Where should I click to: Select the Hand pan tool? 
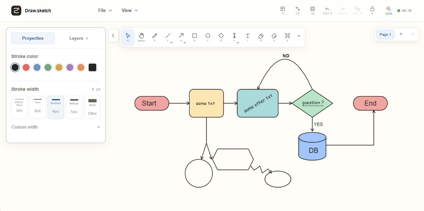tap(141, 37)
